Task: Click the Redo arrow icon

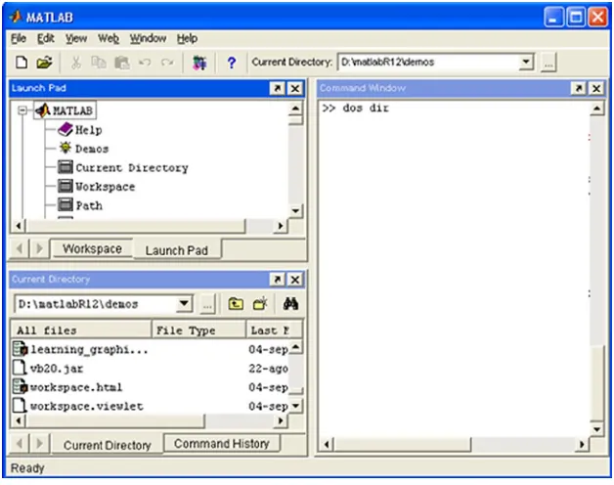Action: click(167, 63)
